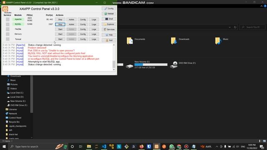Open File Explorer help question mark icon
This screenshot has width=267, height=150.
point(265,6)
